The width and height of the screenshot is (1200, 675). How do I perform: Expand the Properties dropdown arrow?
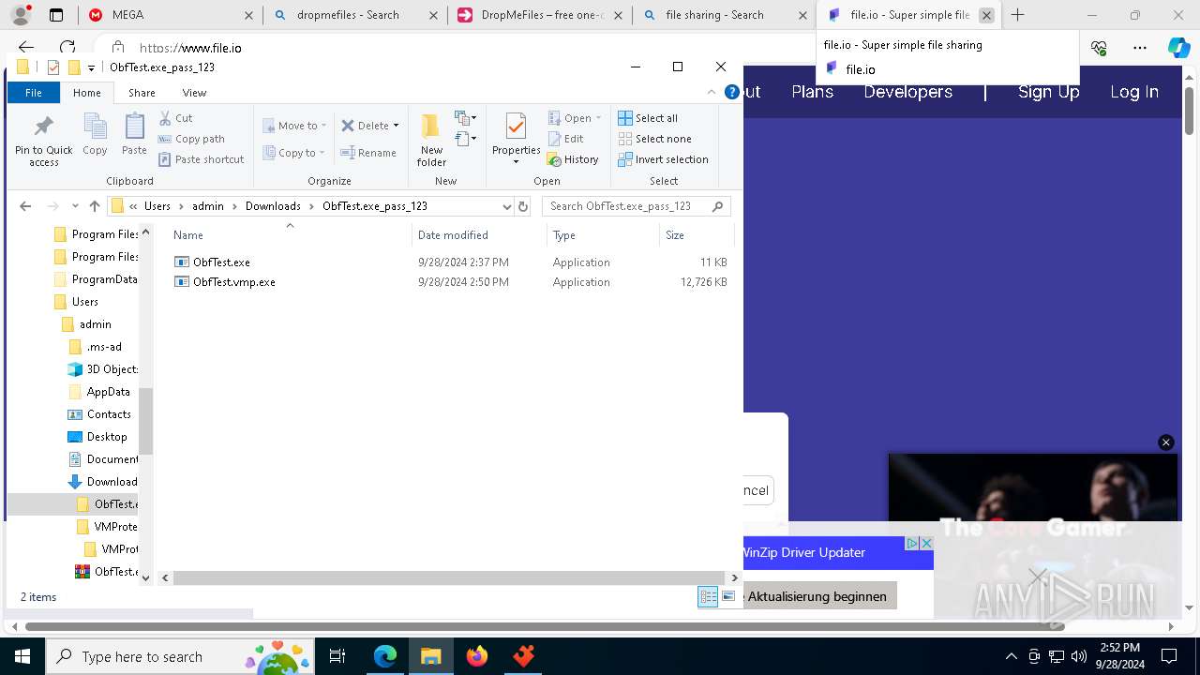516,162
